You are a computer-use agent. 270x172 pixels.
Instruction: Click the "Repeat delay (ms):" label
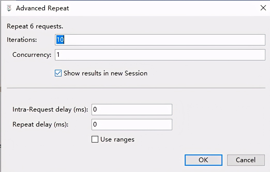40,124
